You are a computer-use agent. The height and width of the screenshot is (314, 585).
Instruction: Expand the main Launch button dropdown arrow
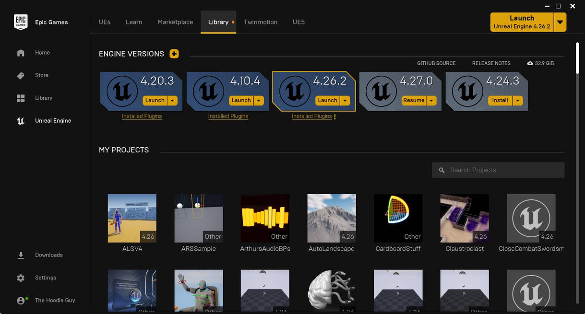tap(560, 22)
